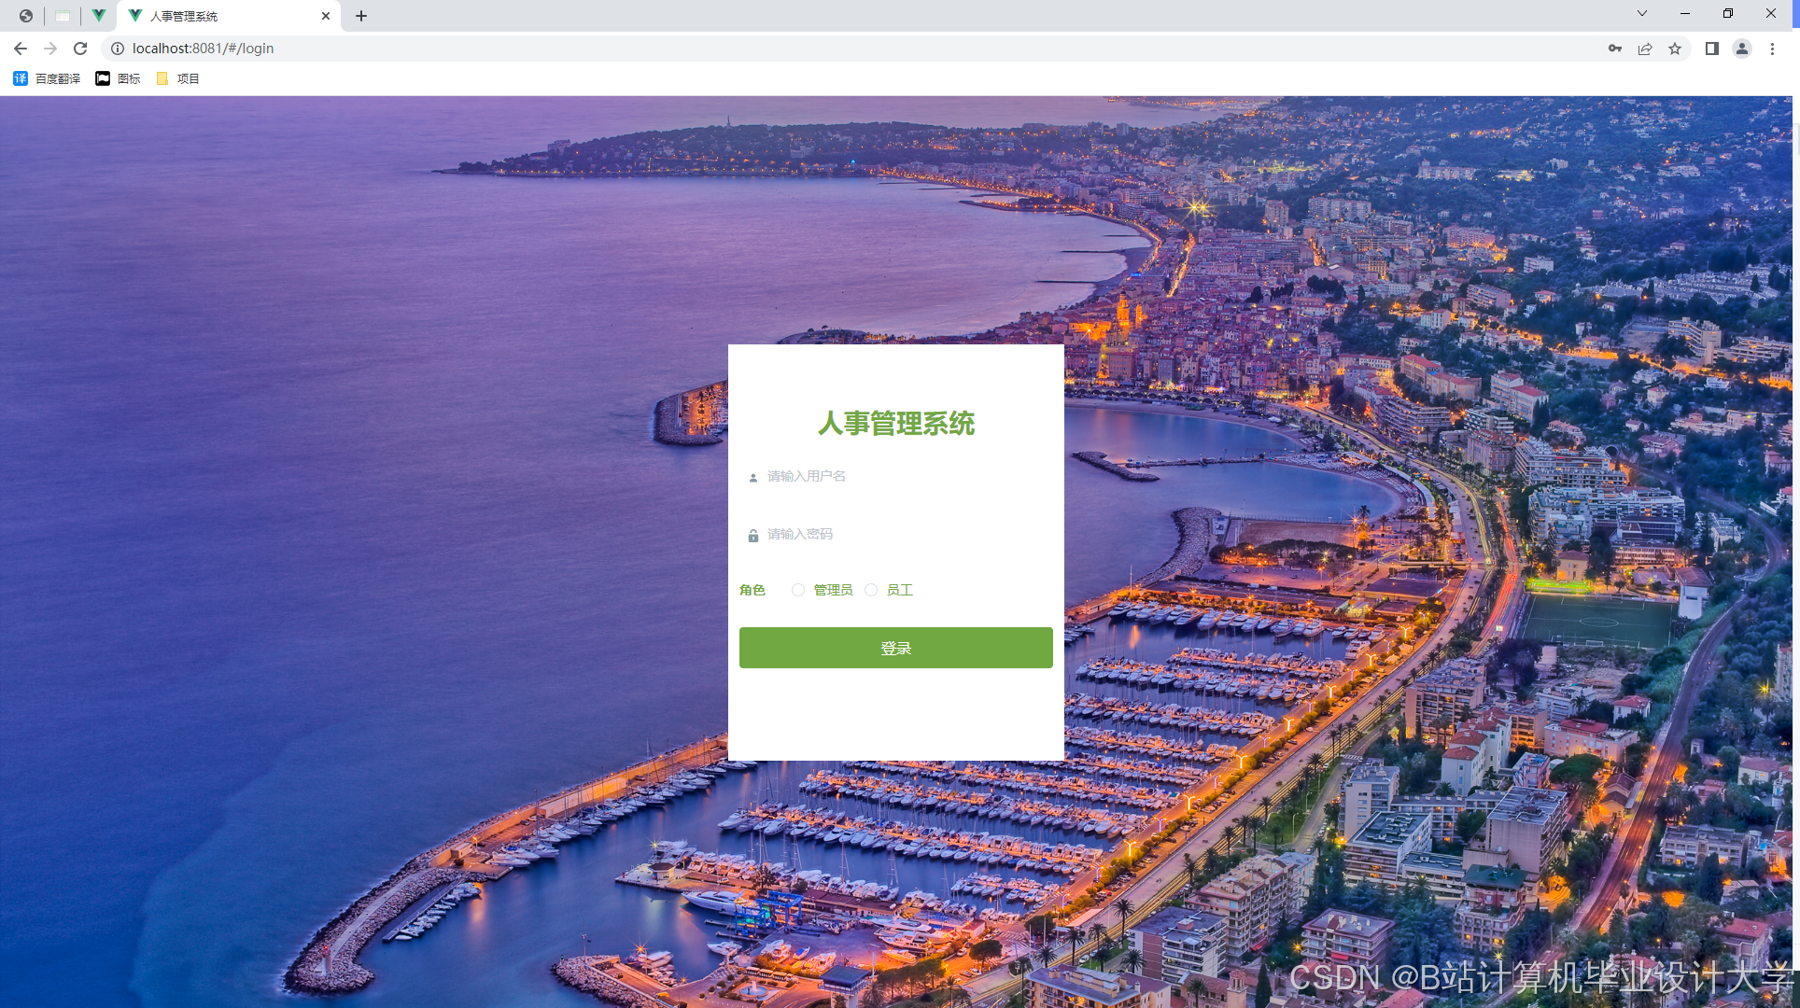Click the green 登录 button
1800x1008 pixels.
[895, 648]
